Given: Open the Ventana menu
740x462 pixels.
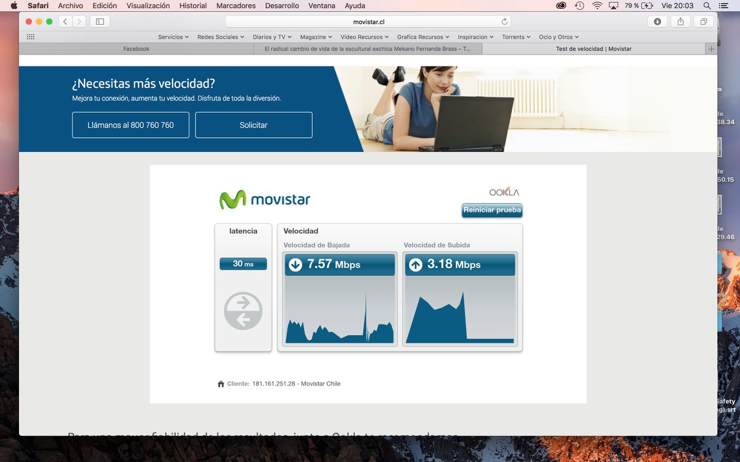Looking at the screenshot, I should pos(322,6).
